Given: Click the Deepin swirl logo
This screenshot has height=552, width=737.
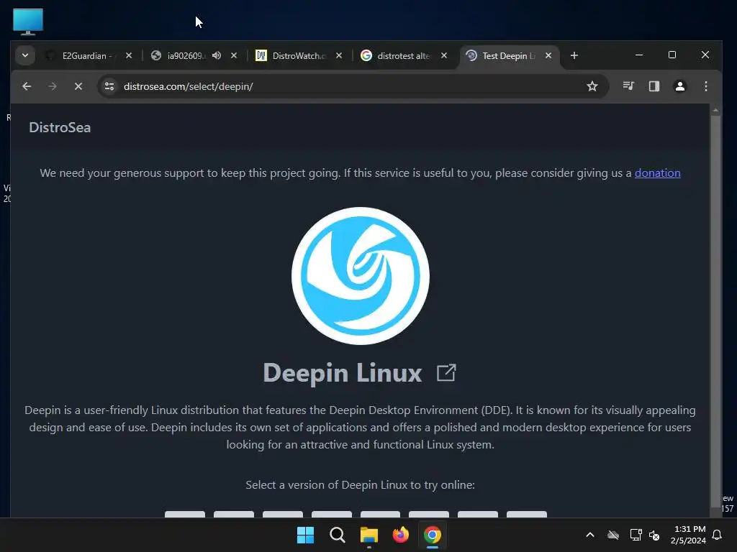Looking at the screenshot, I should [x=360, y=276].
